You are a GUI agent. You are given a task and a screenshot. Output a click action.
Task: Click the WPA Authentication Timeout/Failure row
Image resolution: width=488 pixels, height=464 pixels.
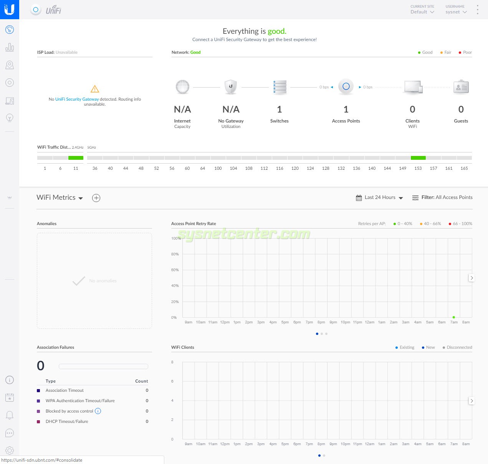point(93,401)
